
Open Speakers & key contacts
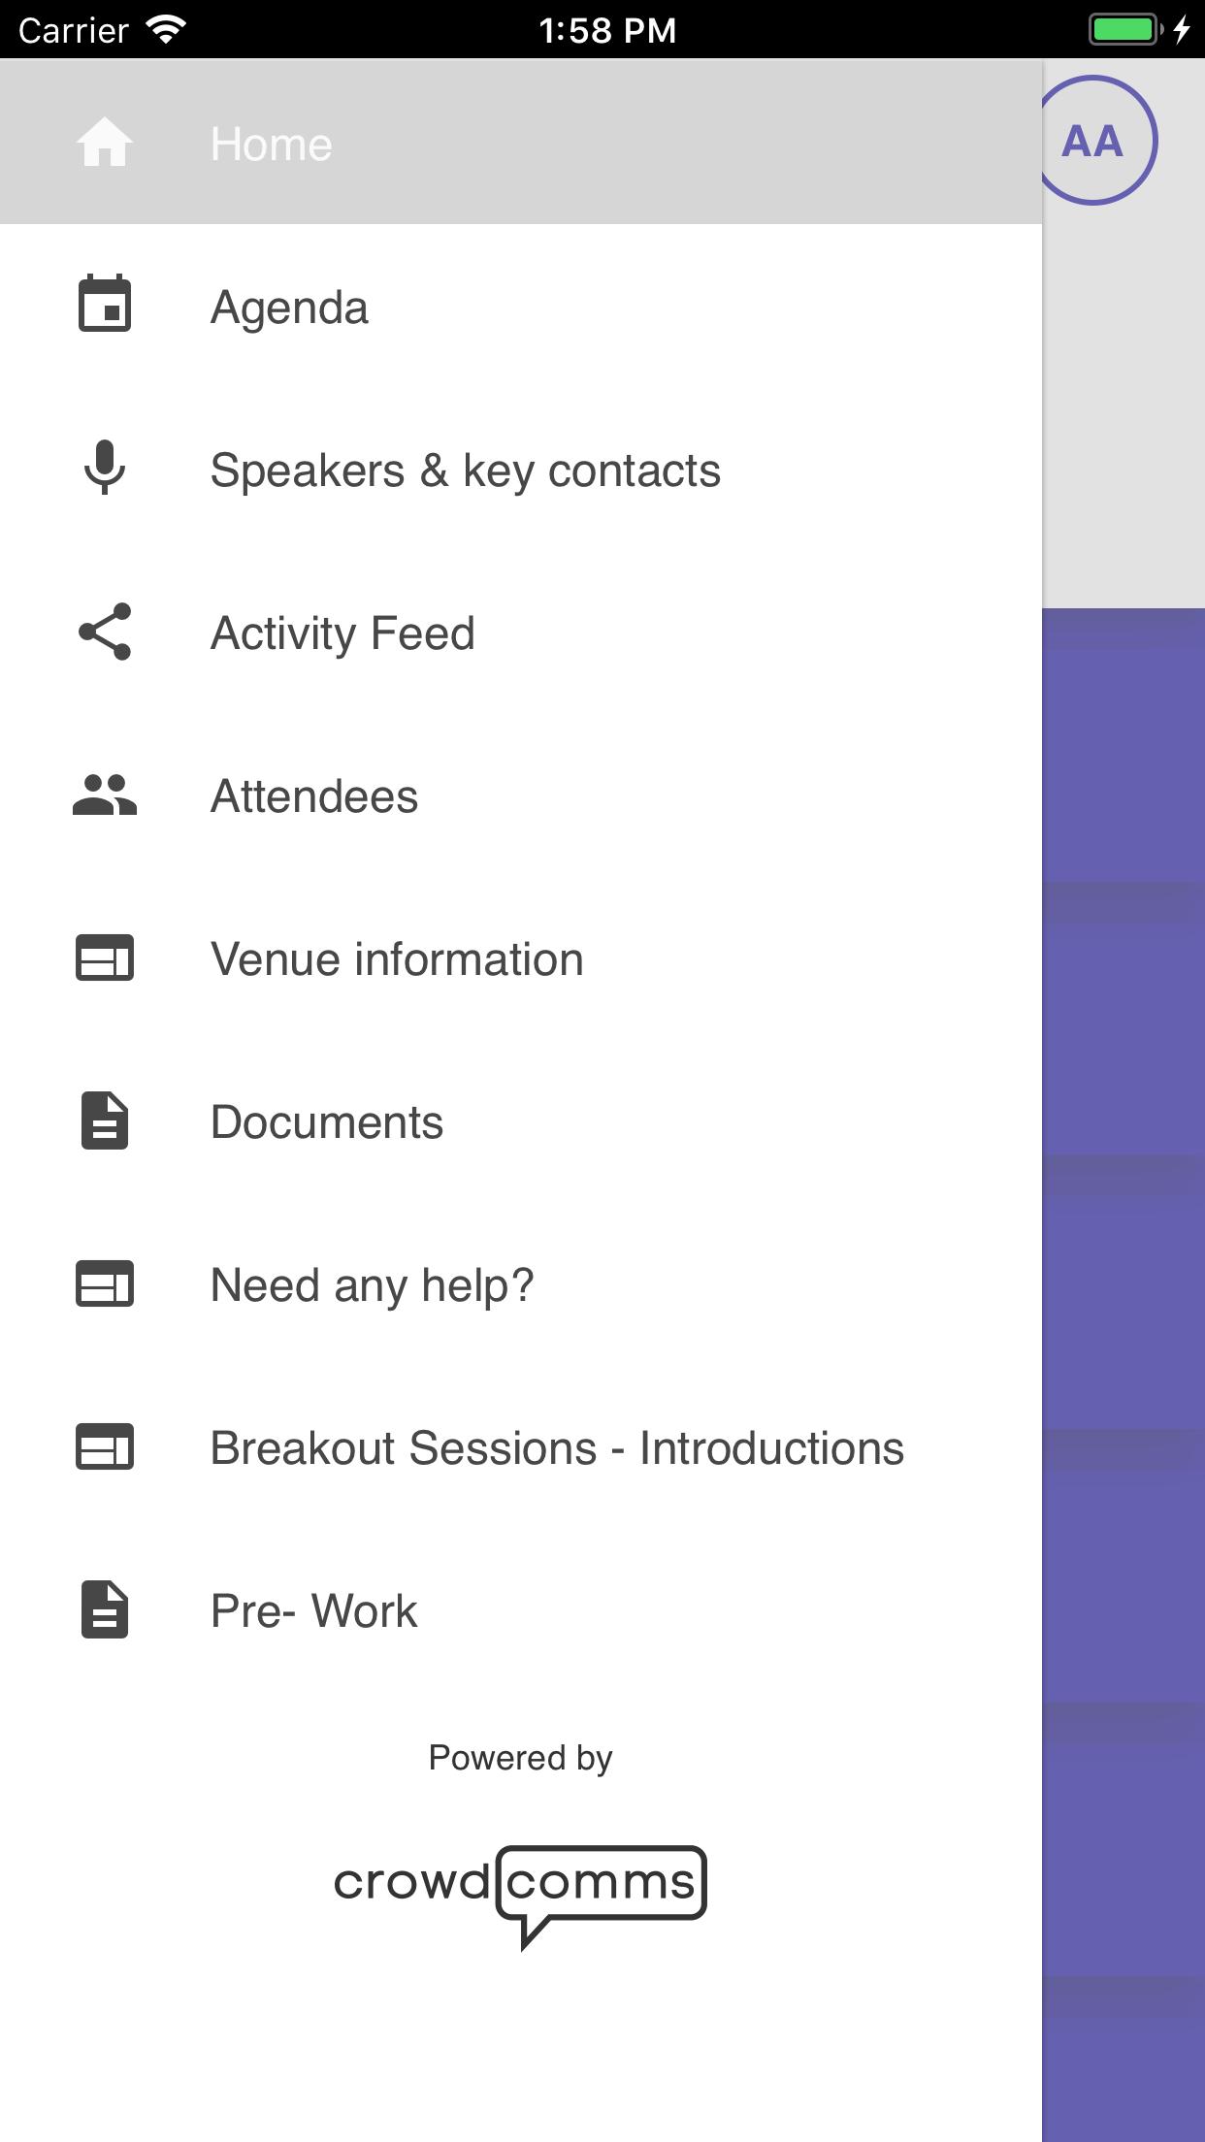(465, 471)
